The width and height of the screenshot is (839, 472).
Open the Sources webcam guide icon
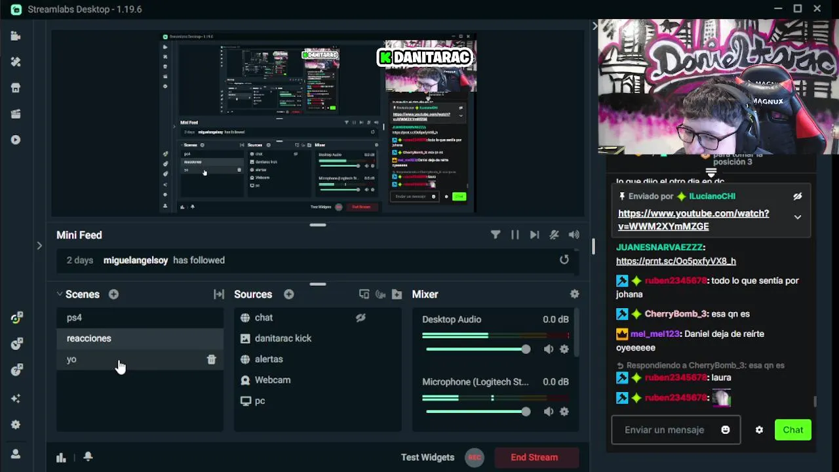(x=380, y=294)
